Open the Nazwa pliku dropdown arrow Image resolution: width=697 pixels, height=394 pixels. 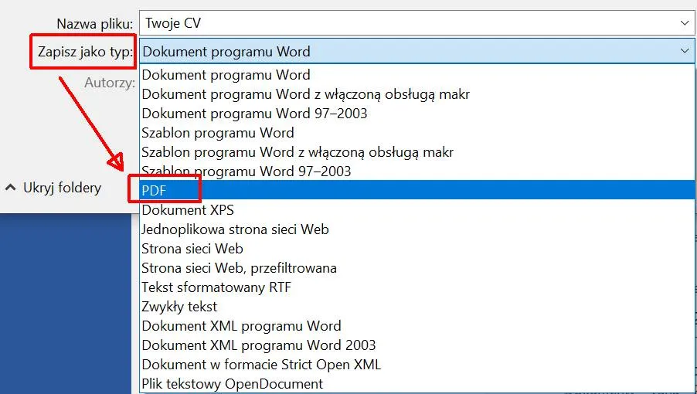tap(684, 23)
